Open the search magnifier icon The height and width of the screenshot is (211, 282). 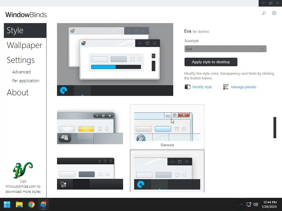[264, 13]
